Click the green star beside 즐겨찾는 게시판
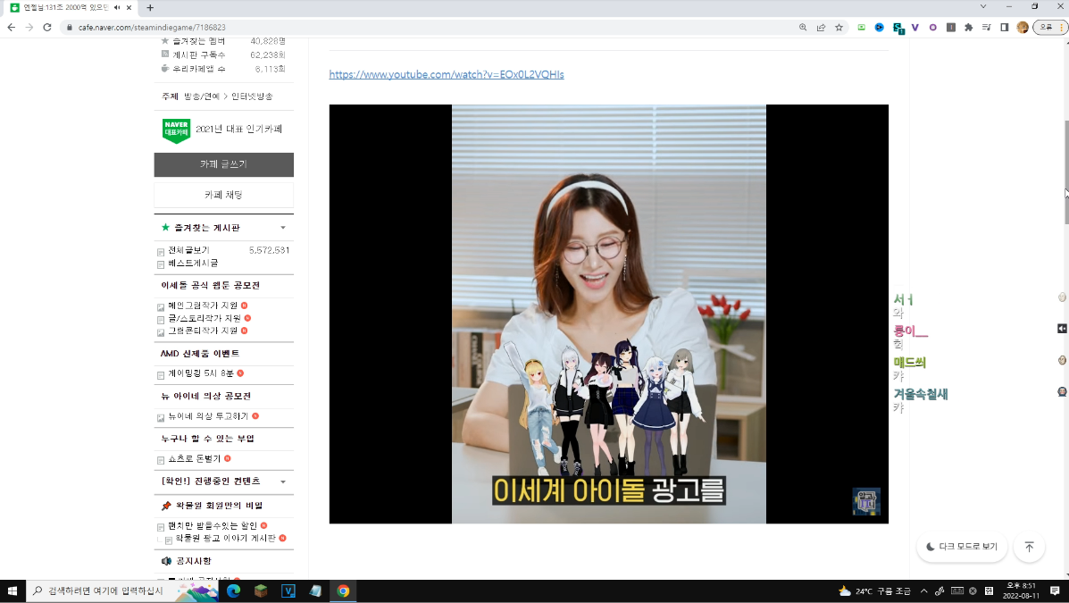This screenshot has width=1069, height=603. pyautogui.click(x=165, y=227)
